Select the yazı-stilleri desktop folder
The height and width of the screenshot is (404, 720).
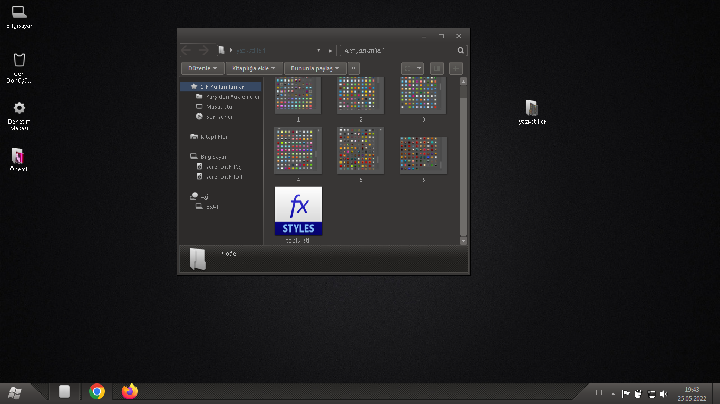coord(533,112)
